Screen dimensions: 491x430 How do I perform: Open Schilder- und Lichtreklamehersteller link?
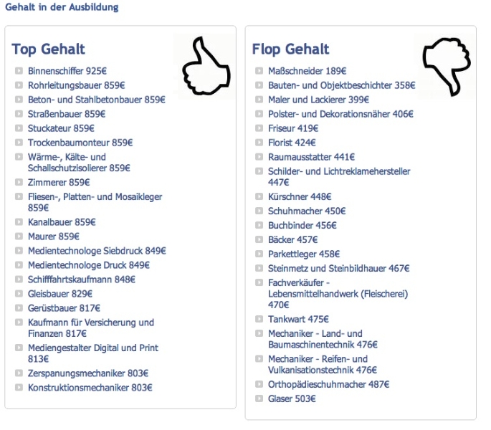[x=339, y=176]
